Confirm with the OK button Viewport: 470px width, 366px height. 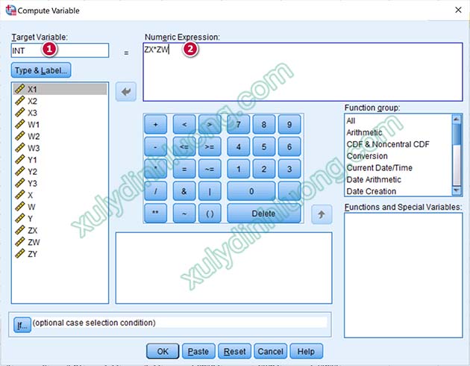coord(163,351)
